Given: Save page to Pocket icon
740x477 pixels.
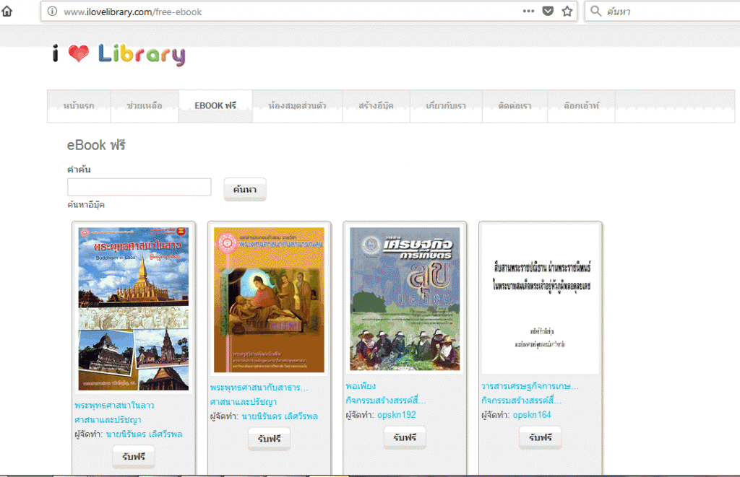Looking at the screenshot, I should click(548, 11).
